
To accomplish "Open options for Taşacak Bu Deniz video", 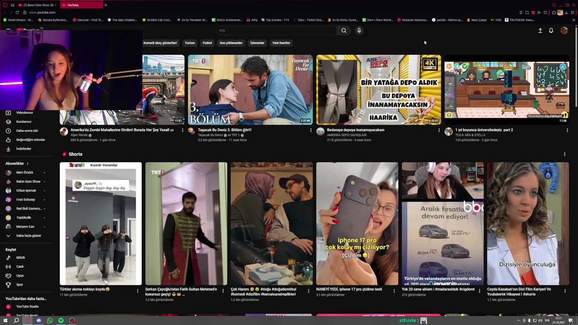I will pyautogui.click(x=311, y=130).
